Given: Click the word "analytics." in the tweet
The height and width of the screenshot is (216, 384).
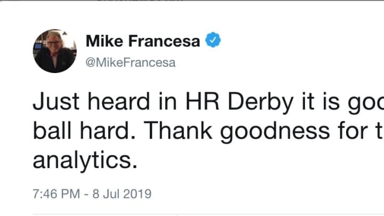Looking at the screenshot, I should pos(85,159).
